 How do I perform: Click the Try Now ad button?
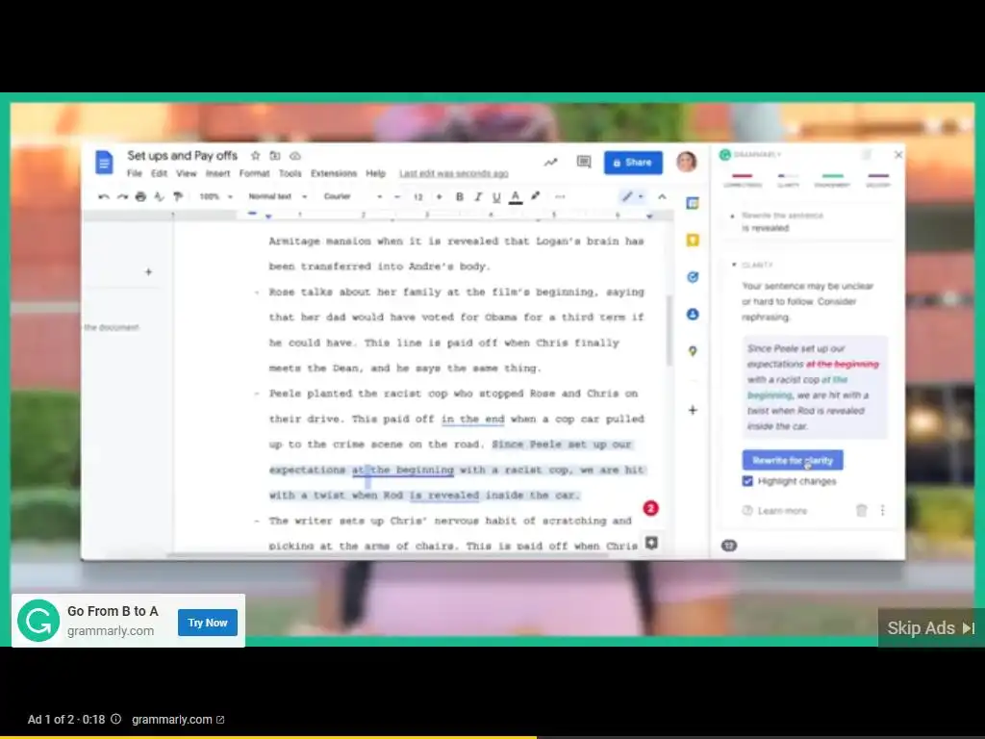(x=208, y=623)
